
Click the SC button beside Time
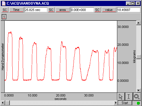[x=5, y=10]
